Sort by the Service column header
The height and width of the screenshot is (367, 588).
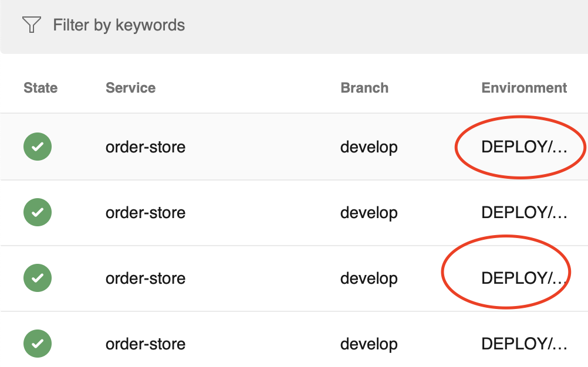click(130, 88)
